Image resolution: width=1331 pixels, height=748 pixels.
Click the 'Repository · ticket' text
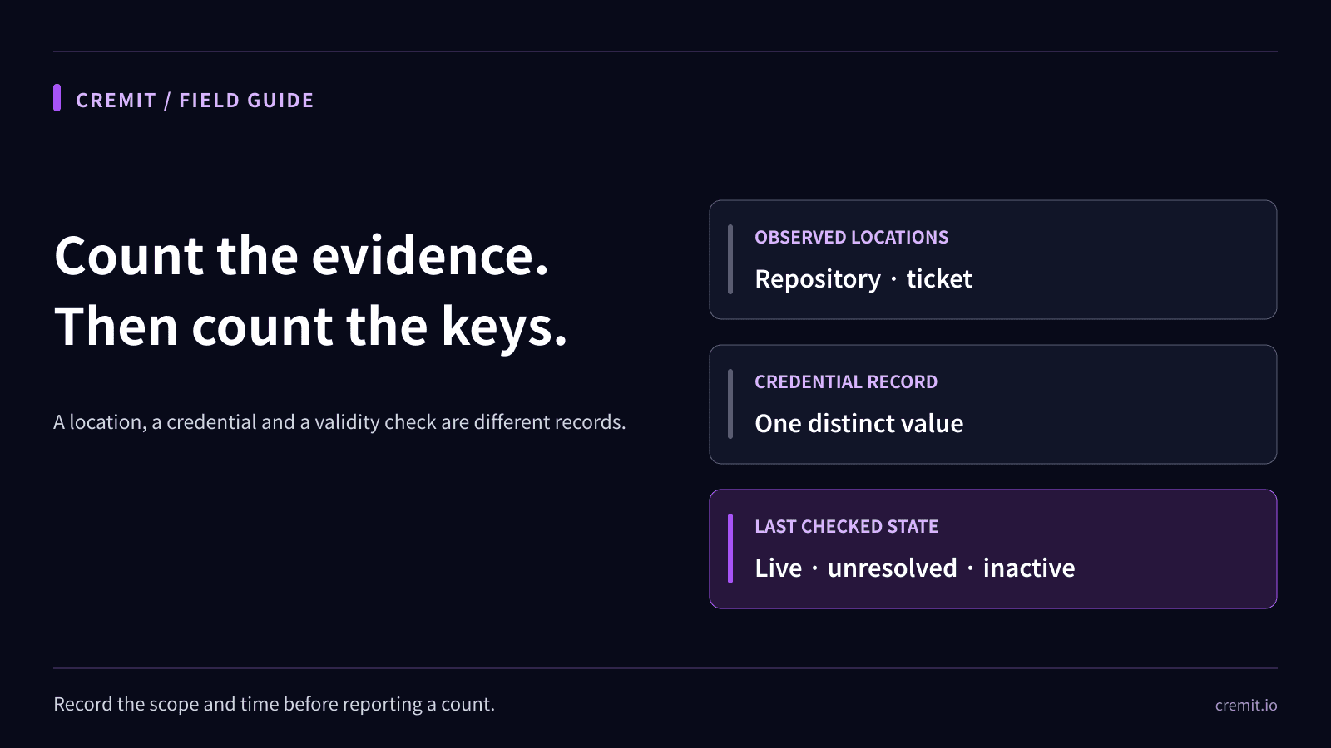click(x=863, y=279)
